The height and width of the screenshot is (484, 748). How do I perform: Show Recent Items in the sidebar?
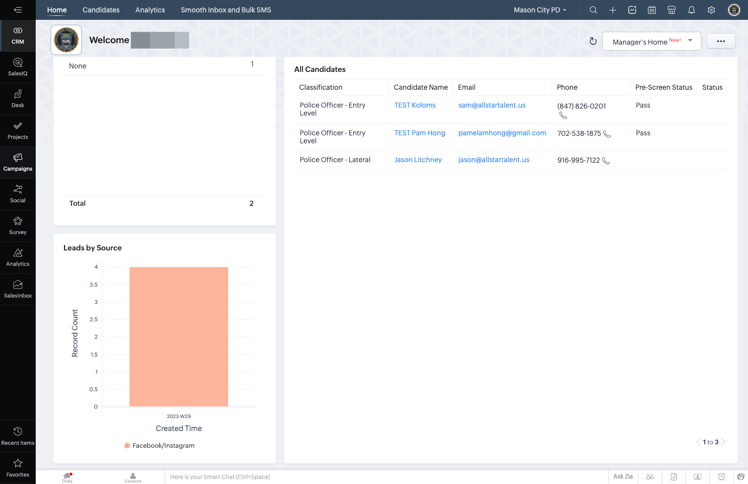tap(18, 436)
